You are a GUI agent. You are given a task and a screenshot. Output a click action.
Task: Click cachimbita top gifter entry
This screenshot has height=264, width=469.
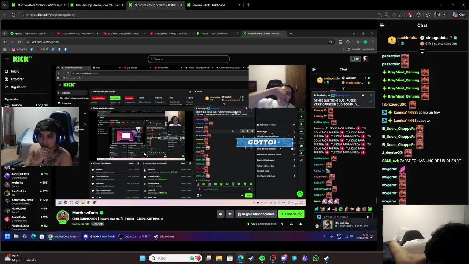click(403, 40)
